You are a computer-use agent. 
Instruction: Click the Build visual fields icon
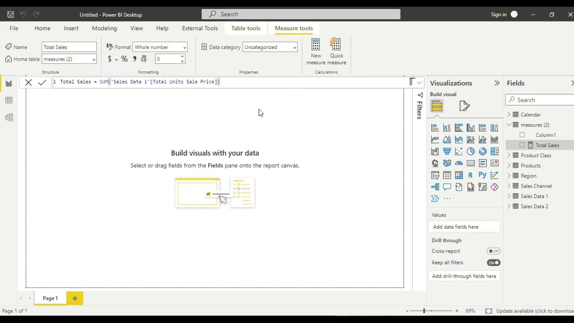pyautogui.click(x=437, y=106)
